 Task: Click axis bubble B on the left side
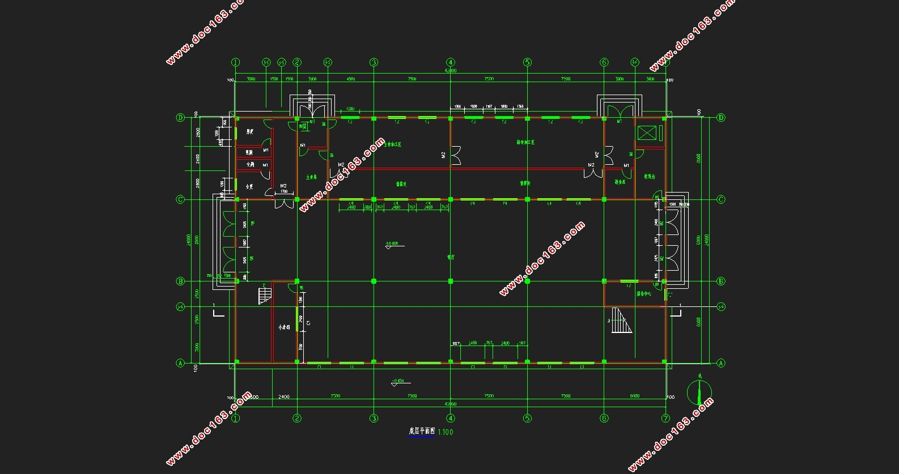pos(180,281)
